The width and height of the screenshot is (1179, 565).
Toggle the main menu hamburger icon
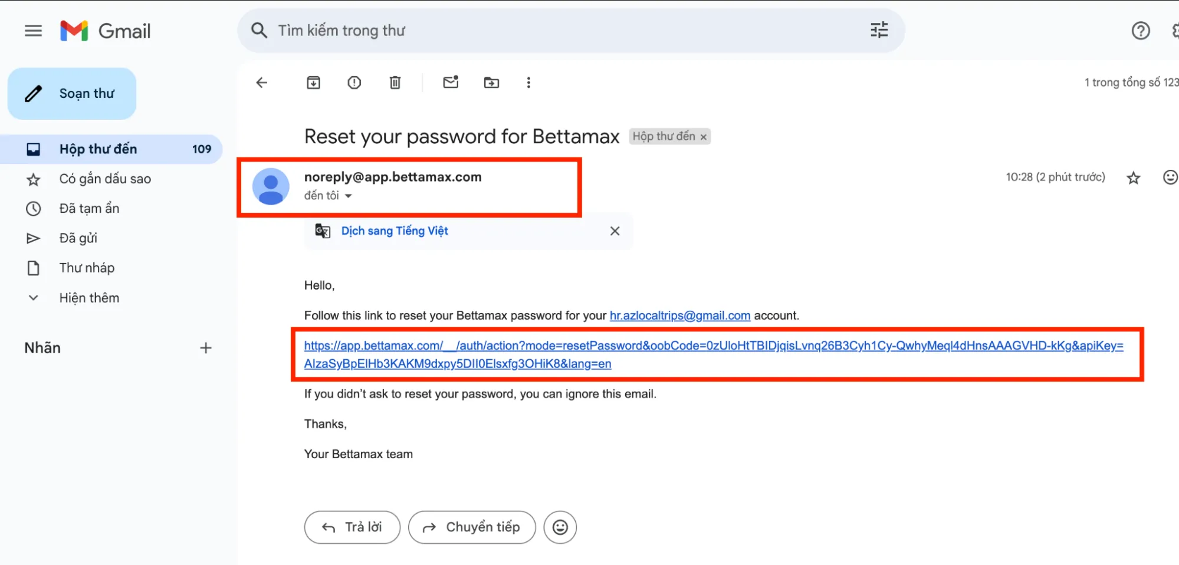pyautogui.click(x=34, y=31)
